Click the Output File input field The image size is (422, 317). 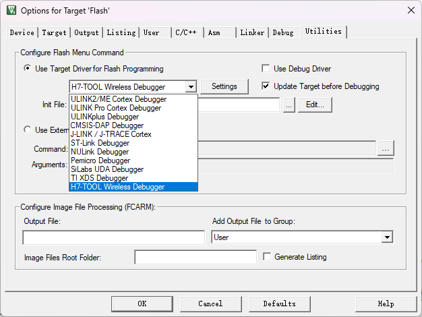(113, 237)
